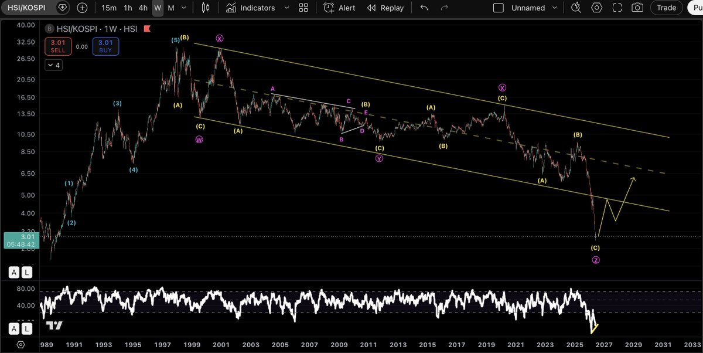The width and height of the screenshot is (703, 353).
Task: Switch to the 4h interval
Action: pos(143,8)
